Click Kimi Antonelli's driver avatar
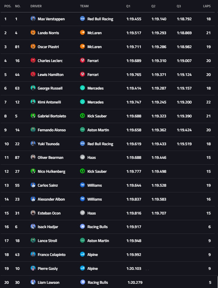 [33, 102]
